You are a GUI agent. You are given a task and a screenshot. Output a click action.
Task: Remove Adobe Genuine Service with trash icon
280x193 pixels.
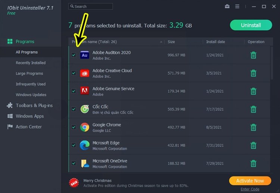tap(253, 91)
